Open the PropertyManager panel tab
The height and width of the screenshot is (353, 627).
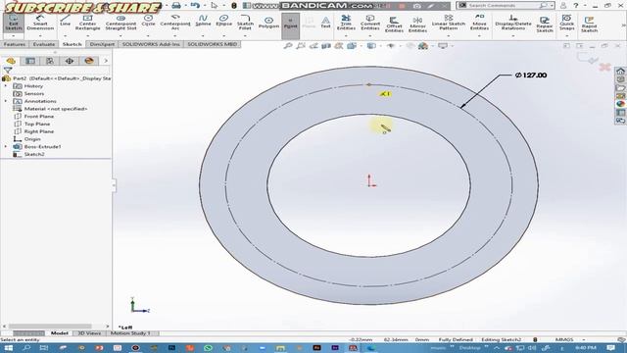[x=30, y=61]
